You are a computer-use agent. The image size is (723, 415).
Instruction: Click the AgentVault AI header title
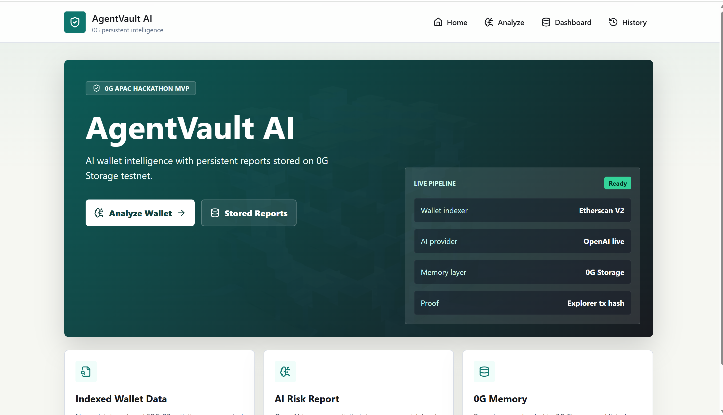tap(122, 19)
